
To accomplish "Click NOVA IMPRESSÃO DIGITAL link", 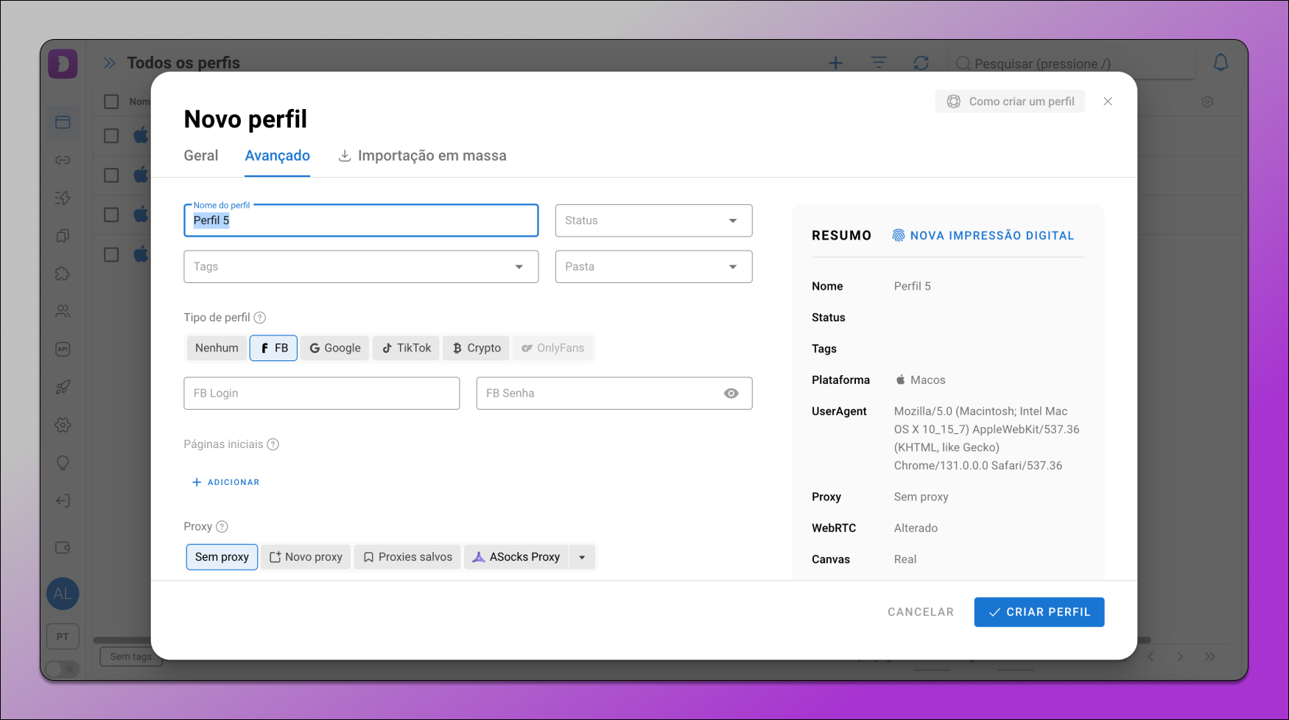I will click(x=983, y=236).
